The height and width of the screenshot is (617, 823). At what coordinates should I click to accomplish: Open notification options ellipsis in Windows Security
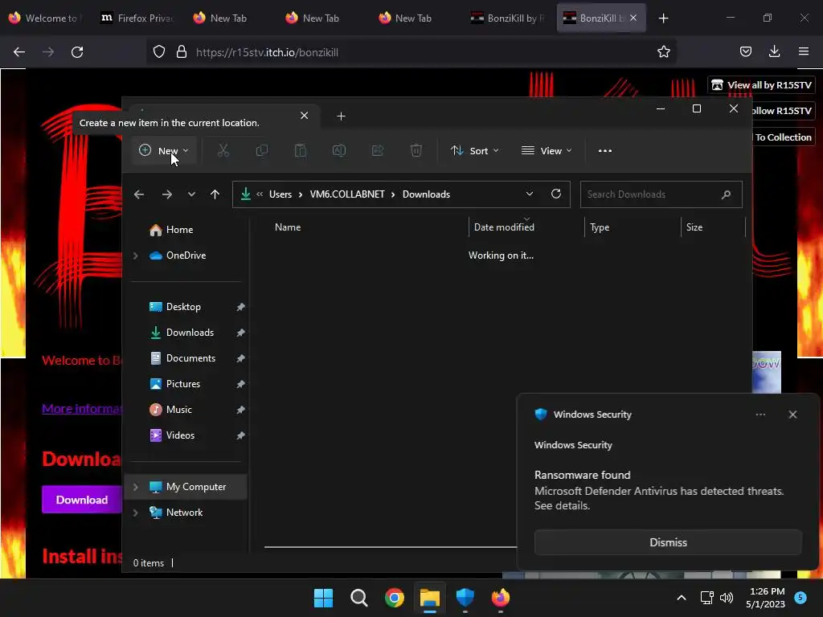coord(760,415)
